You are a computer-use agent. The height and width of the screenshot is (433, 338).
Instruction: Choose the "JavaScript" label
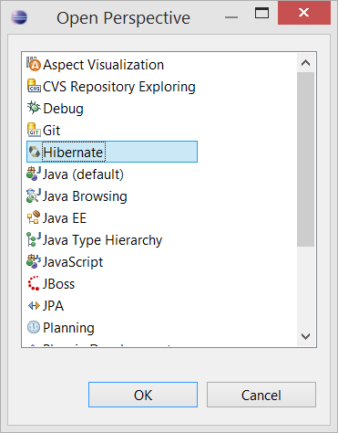click(x=73, y=262)
